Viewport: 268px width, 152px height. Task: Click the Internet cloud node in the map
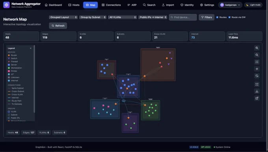tap(124, 101)
